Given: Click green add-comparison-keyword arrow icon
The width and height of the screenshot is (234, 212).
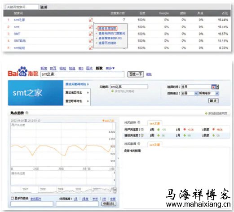Looking at the screenshot, I should pos(113,91).
